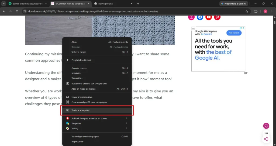Select Buscar esta pestaña con Google Lens

[x=97, y=83]
